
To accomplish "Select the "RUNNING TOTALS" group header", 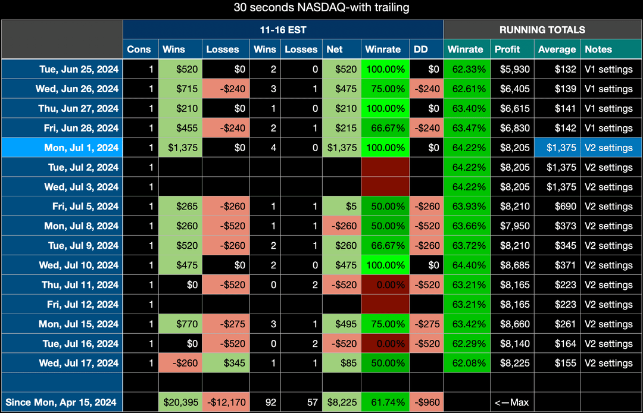I will tap(542, 30).
